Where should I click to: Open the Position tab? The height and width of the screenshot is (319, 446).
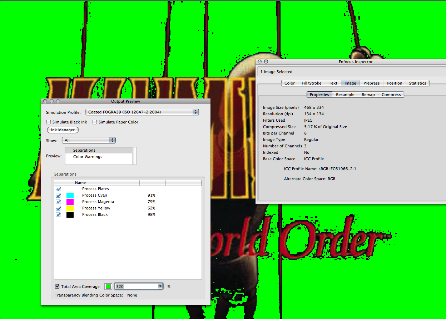coord(395,83)
